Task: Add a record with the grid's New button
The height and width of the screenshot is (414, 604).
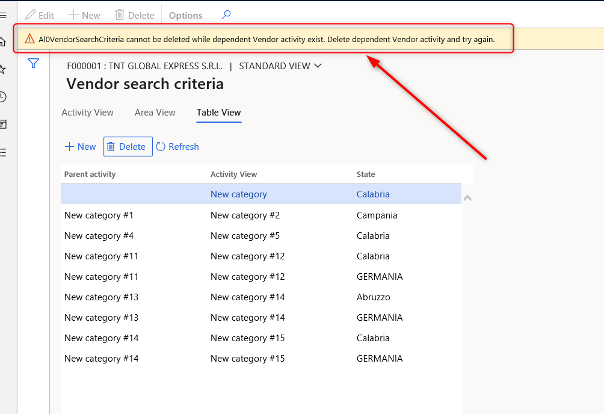Action: (80, 147)
